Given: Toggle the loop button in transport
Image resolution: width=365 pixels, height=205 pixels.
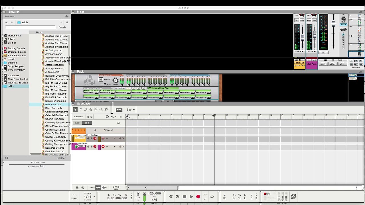Looking at the screenshot, I should (212, 196).
